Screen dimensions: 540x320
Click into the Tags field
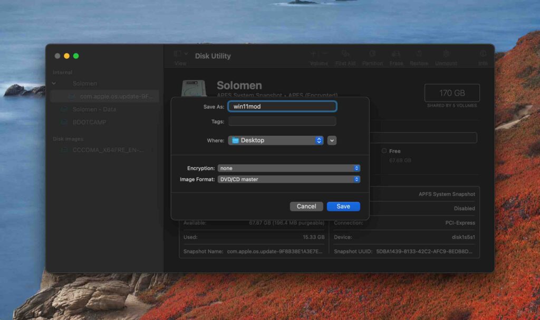point(282,121)
